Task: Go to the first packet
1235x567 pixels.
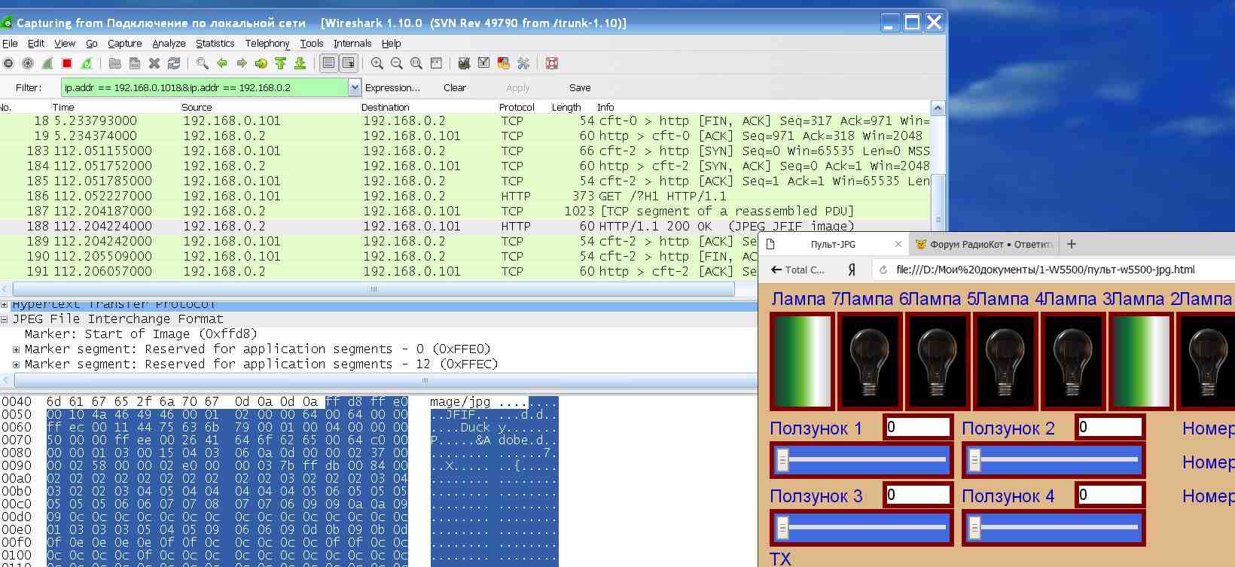Action: coord(281,63)
